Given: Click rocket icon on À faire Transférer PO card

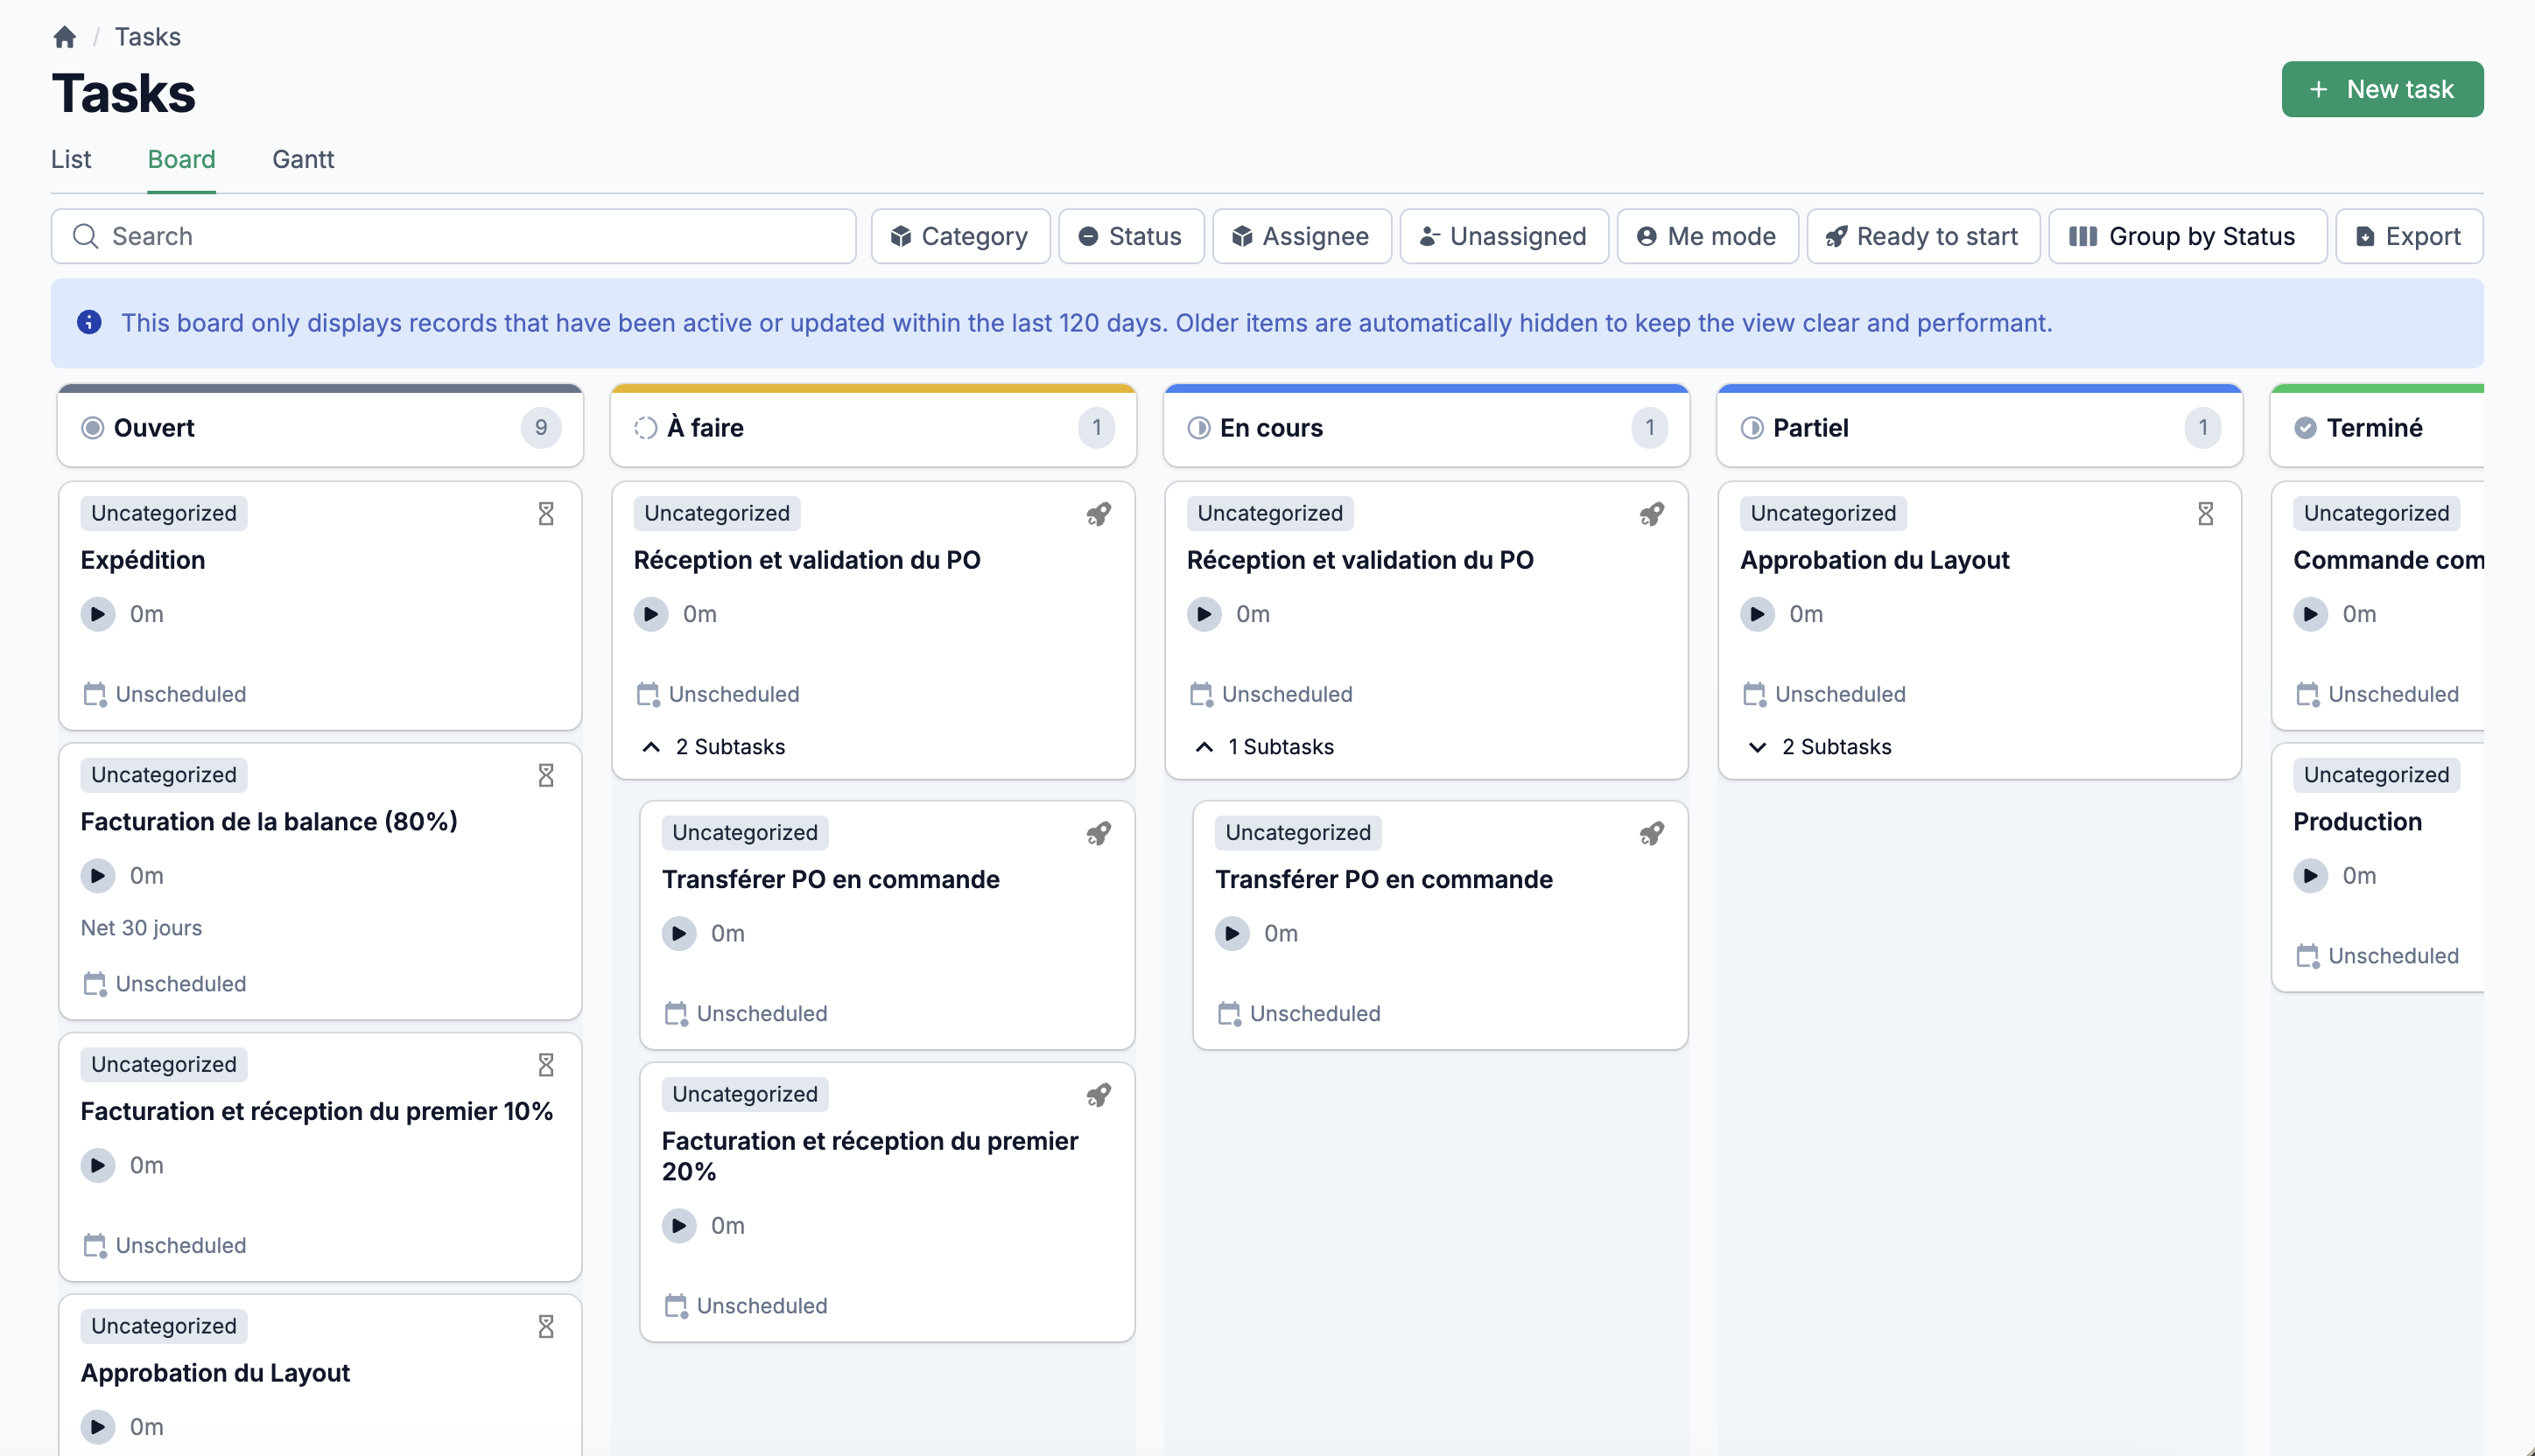Looking at the screenshot, I should point(1099,833).
